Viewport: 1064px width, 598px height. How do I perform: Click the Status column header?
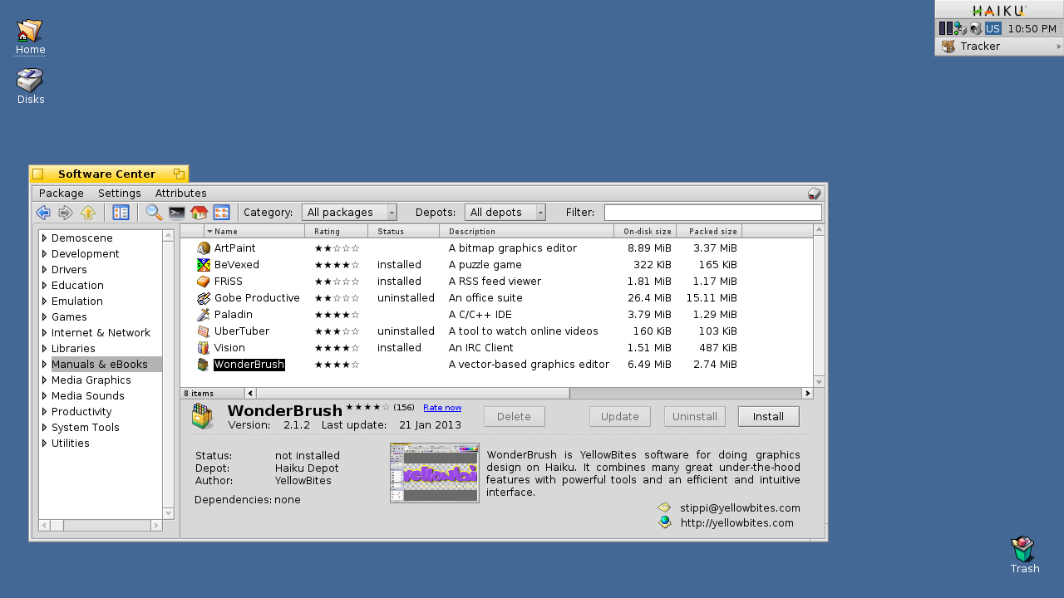coord(403,232)
